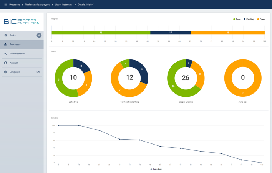
Task: Click the Tasks clipboard icon
Action: 5,35
